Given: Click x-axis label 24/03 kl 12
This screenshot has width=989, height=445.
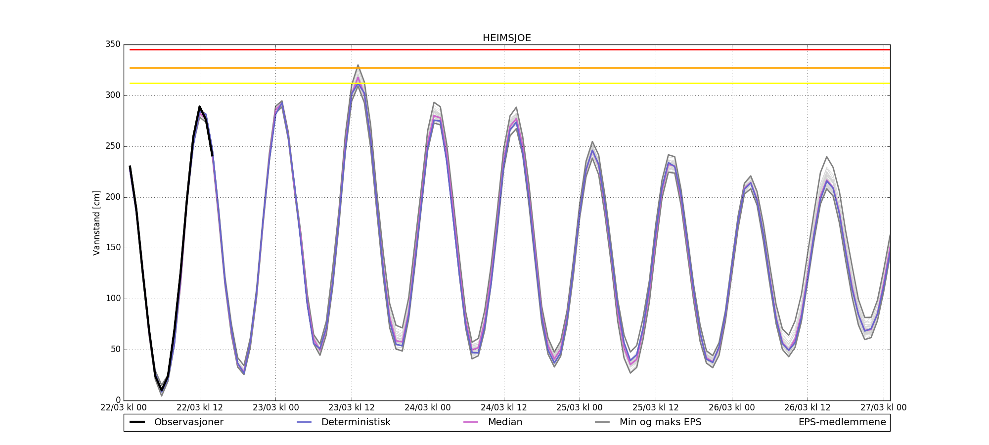Looking at the screenshot, I should pyautogui.click(x=504, y=408).
